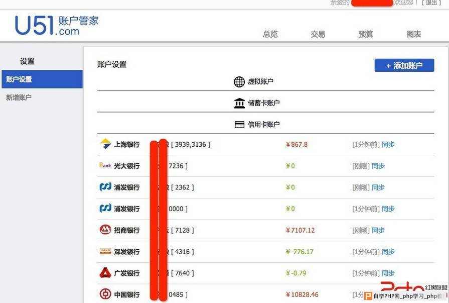Sync the 浦发银行 account ending 0000

point(388,209)
